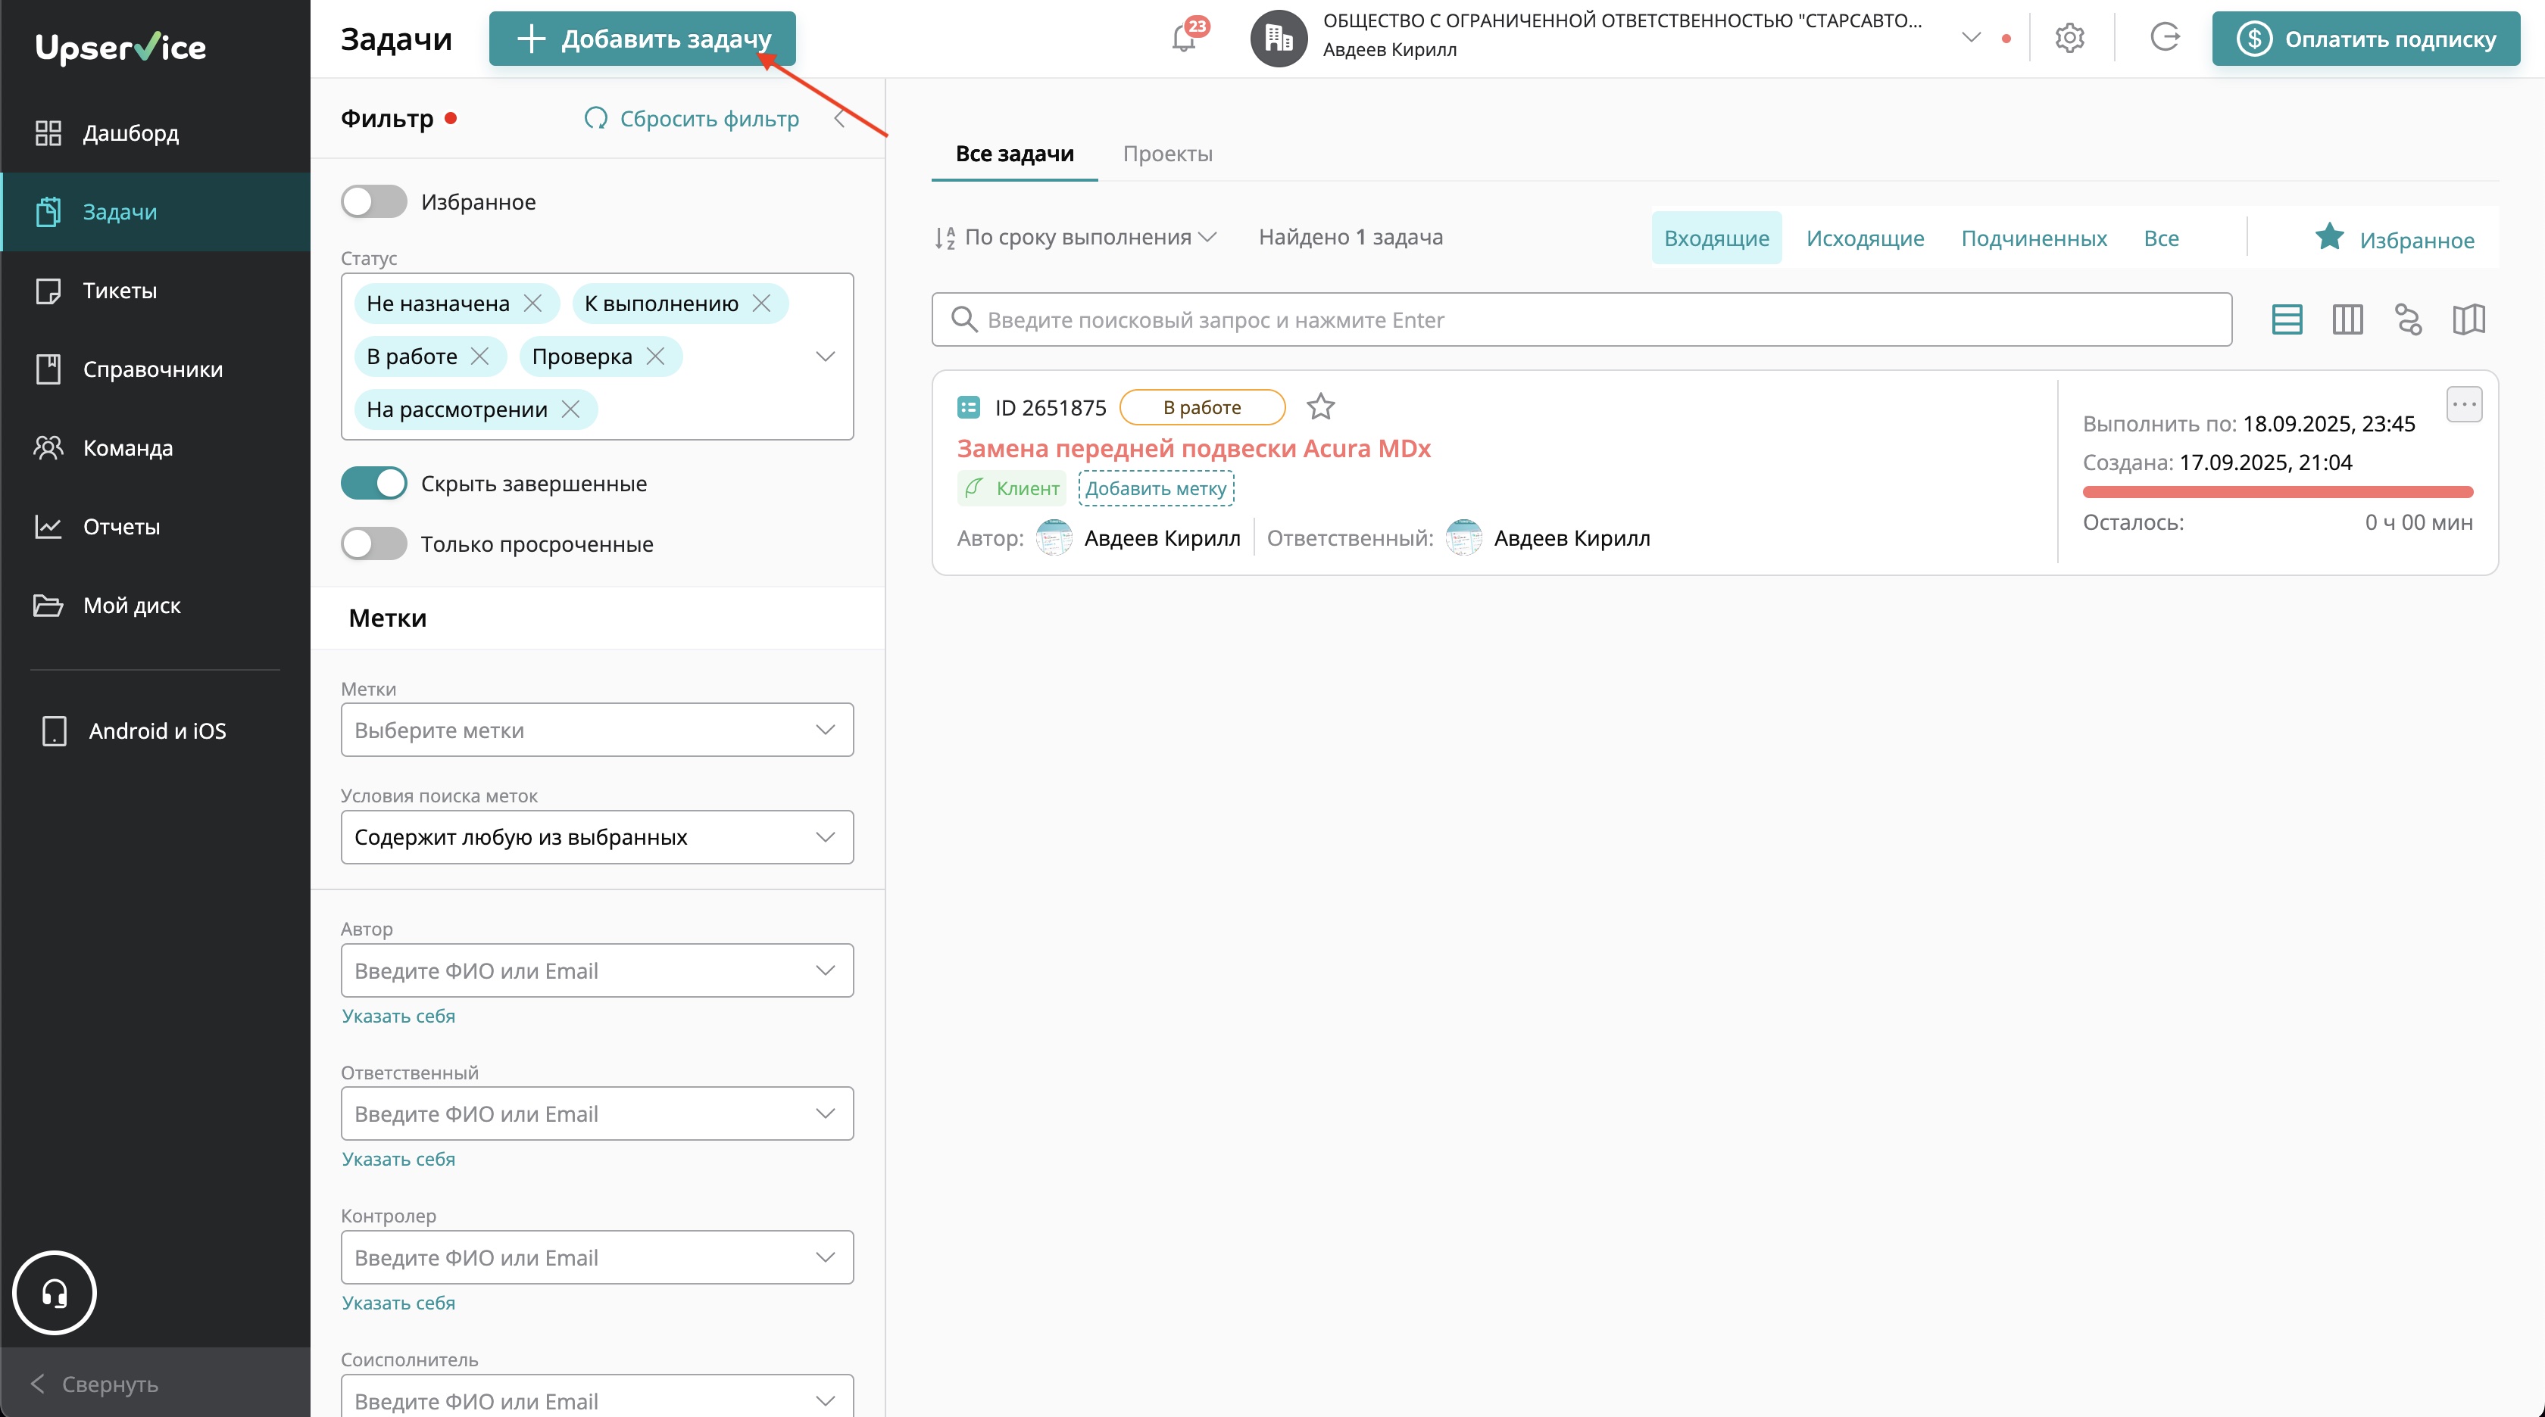Open the notifications bell icon
This screenshot has height=1417, width=2545.
pos(1182,39)
